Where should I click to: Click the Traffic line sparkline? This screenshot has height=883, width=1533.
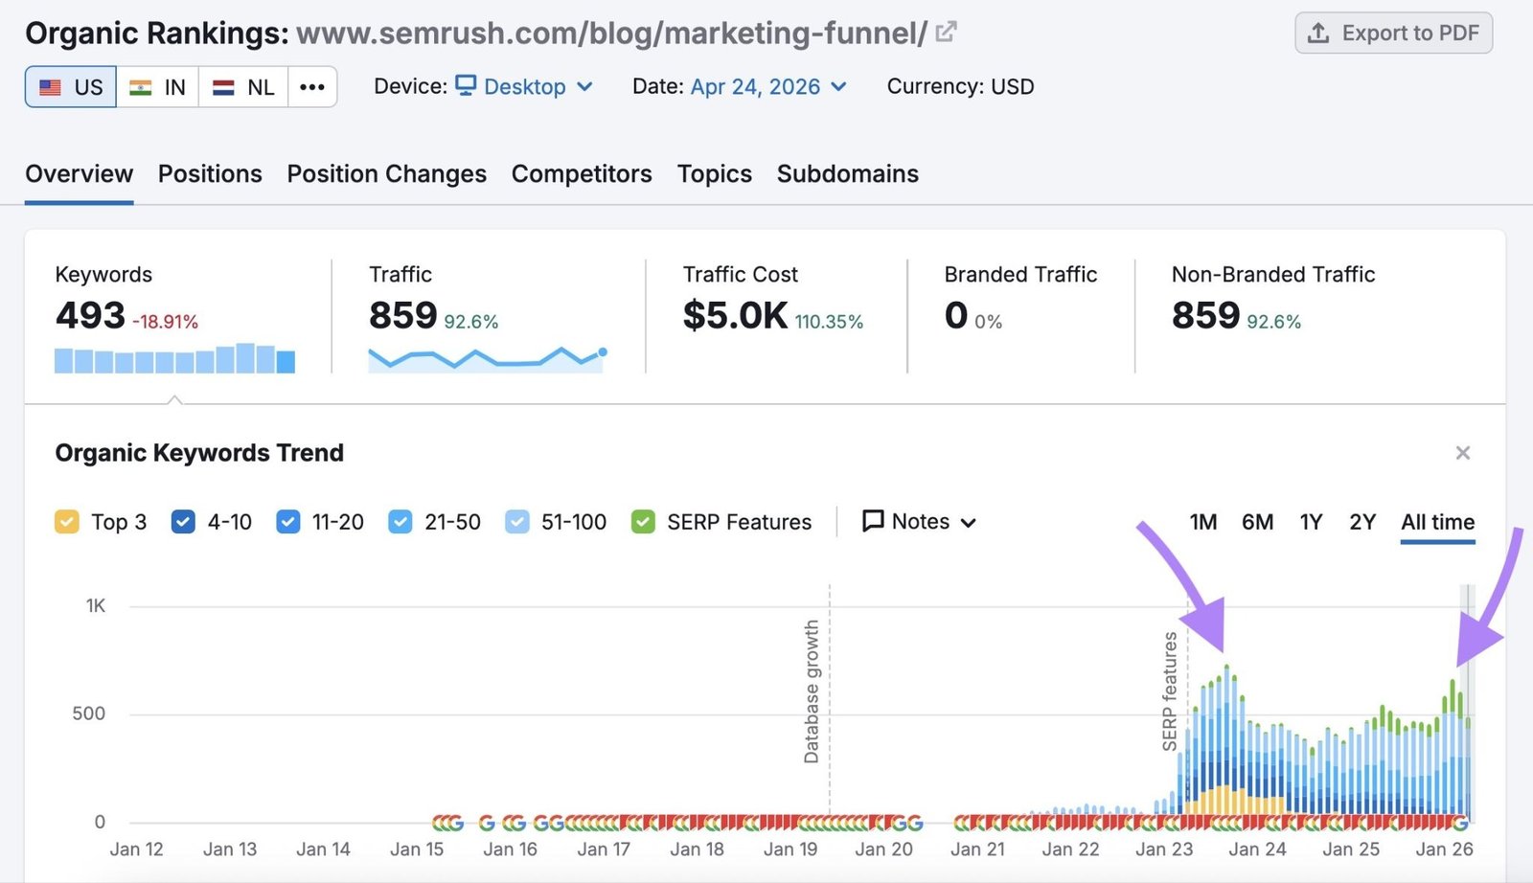pyautogui.click(x=488, y=360)
